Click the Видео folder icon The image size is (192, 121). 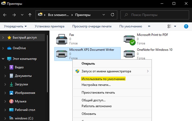click(11, 67)
